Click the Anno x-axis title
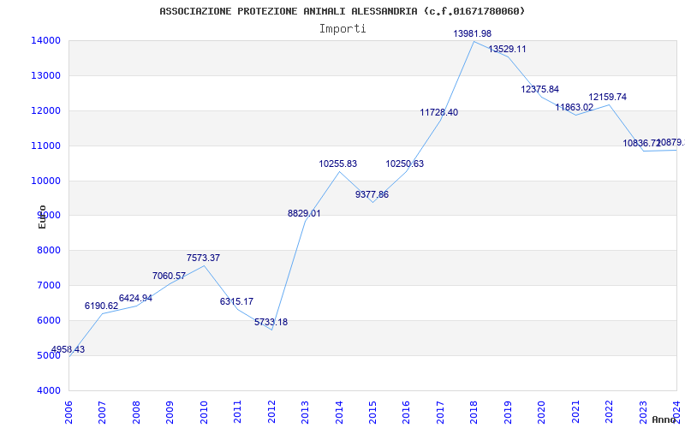 [x=664, y=419]
